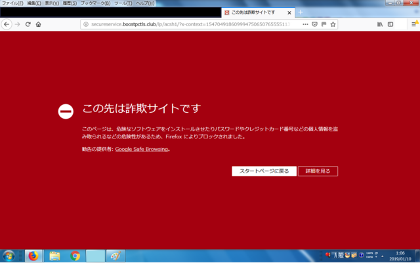This screenshot has width=420, height=263.
Task: Click the blank light-blue taskbar item
Action: (95, 256)
